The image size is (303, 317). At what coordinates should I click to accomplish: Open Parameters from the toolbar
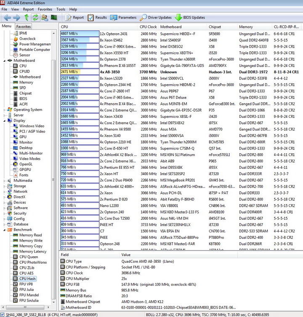pos(123,18)
